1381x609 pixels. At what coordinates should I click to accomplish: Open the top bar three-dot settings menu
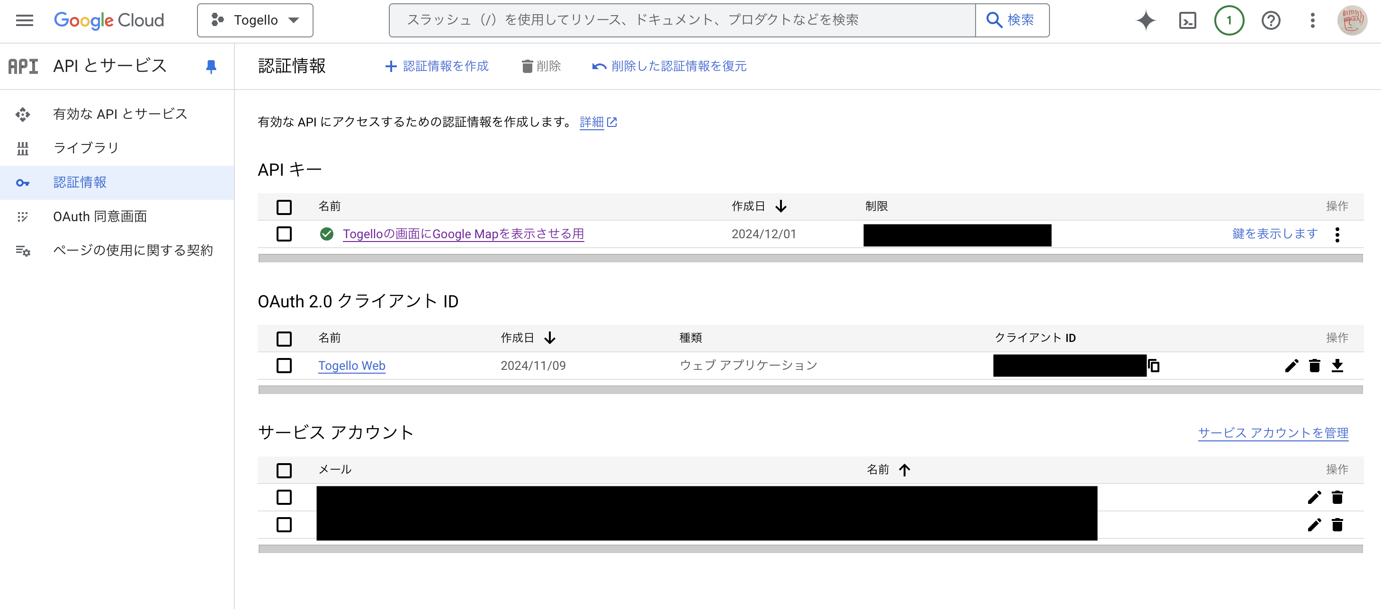1312,20
